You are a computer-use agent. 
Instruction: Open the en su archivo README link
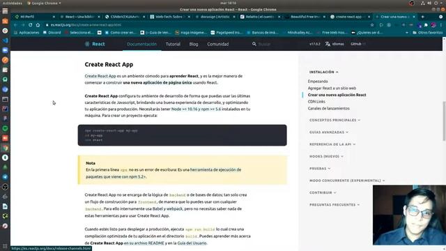(144, 243)
